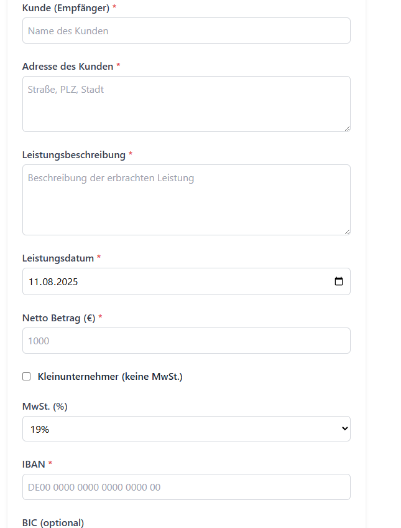The width and height of the screenshot is (401, 528).
Task: Click the Netto Betrag amount field
Action: (187, 341)
